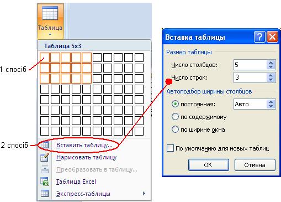
Task: Expand the Экспресс-таблицы submenu arrow
Action: [x=144, y=193]
